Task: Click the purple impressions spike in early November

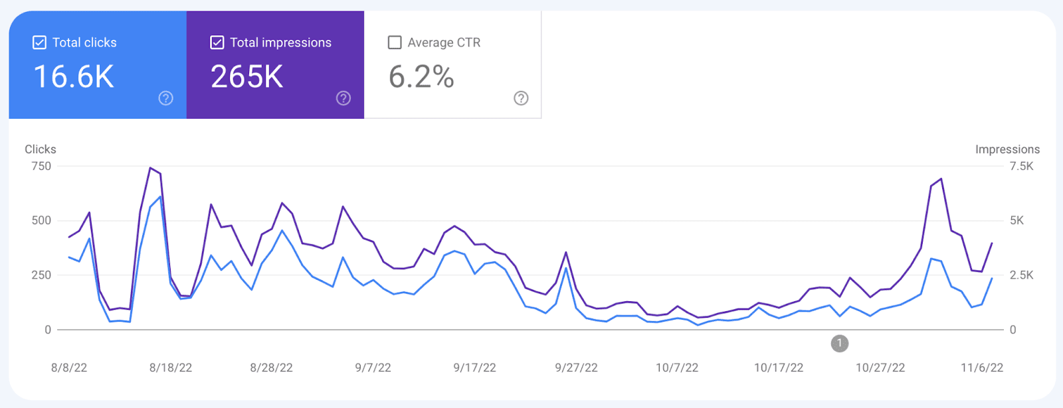Action: [x=941, y=179]
